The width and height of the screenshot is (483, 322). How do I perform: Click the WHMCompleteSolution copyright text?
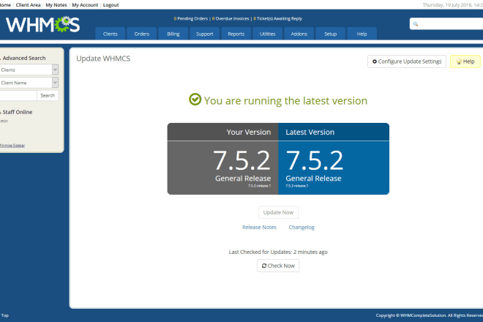430,315
